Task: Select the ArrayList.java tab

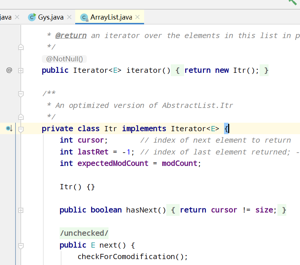Action: (x=110, y=17)
